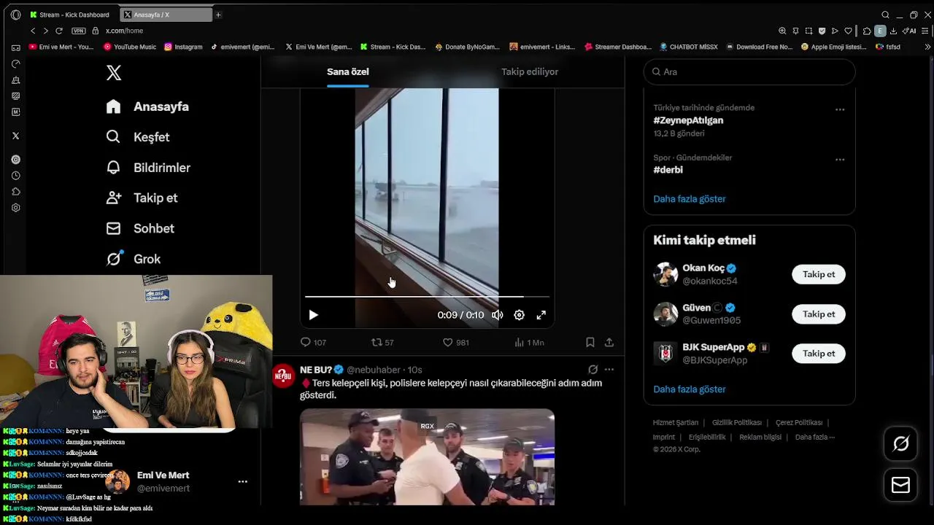The image size is (934, 525).
Task: Switch to Stream - Kick Dashboard browser tab
Action: [71, 15]
